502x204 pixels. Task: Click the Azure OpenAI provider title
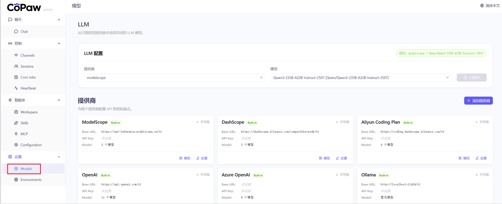(x=236, y=175)
